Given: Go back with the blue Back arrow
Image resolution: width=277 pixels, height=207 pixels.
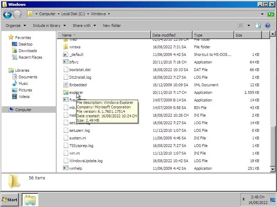Looking at the screenshot, I should tap(7, 14).
